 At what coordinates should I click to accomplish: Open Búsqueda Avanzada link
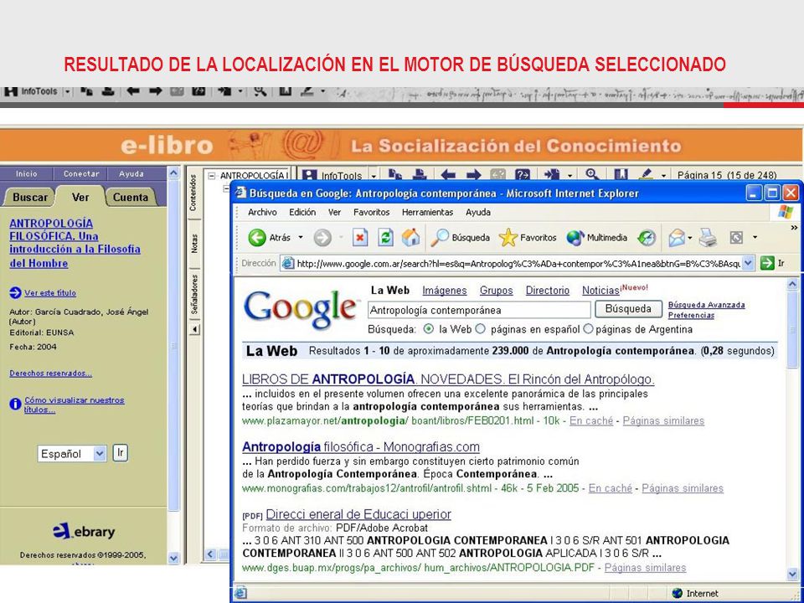[707, 305]
